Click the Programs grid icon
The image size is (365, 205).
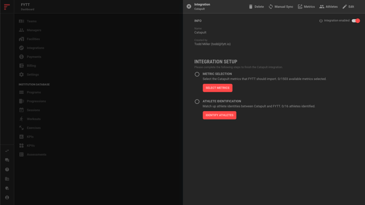(21, 92)
